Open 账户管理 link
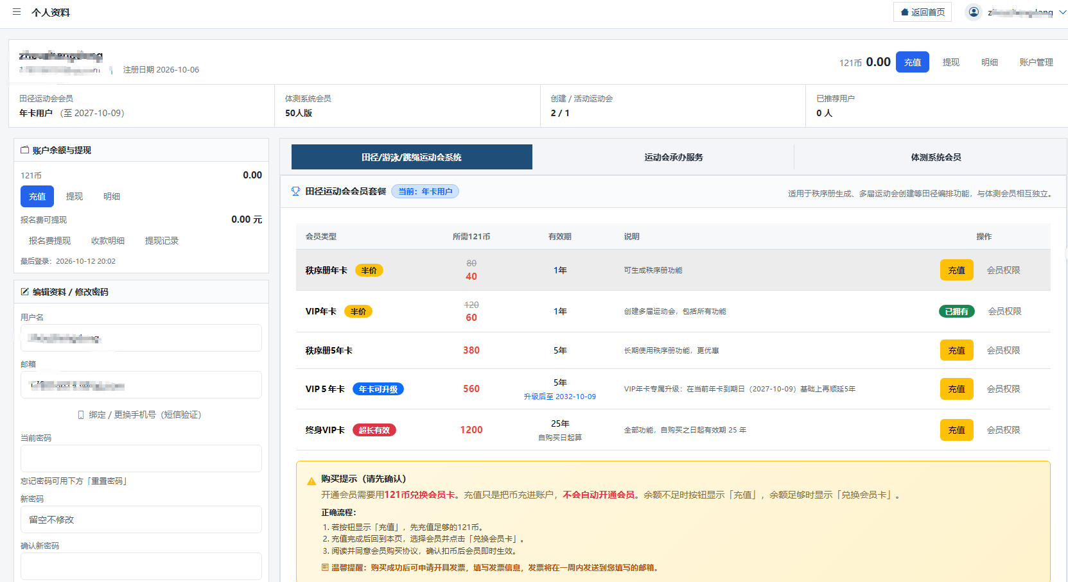 [1037, 62]
